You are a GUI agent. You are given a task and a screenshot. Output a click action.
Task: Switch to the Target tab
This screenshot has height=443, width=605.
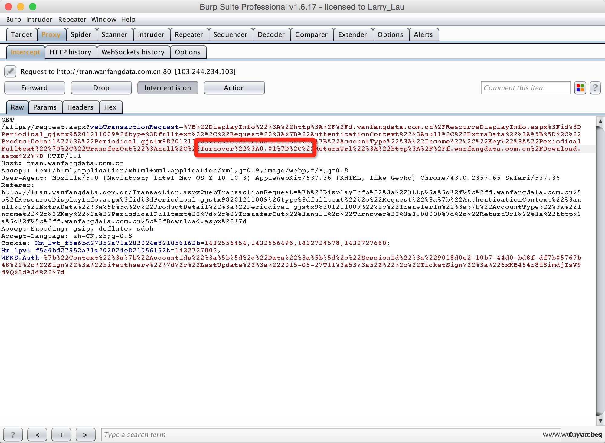click(x=21, y=34)
